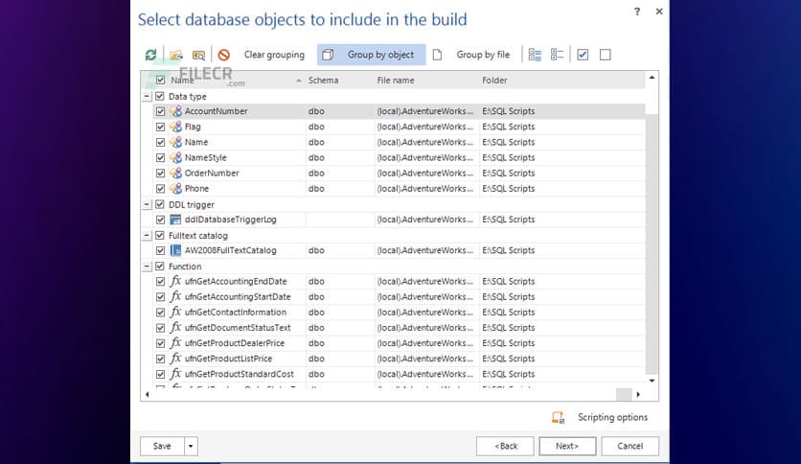Click the Phone data type icon

tap(175, 188)
